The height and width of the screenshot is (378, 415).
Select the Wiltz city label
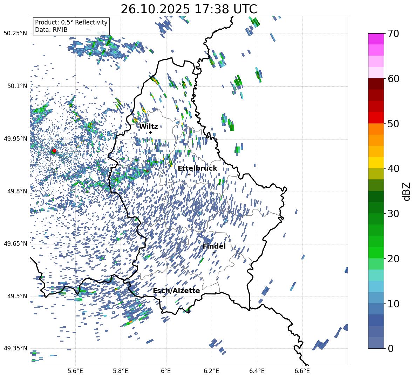point(149,127)
